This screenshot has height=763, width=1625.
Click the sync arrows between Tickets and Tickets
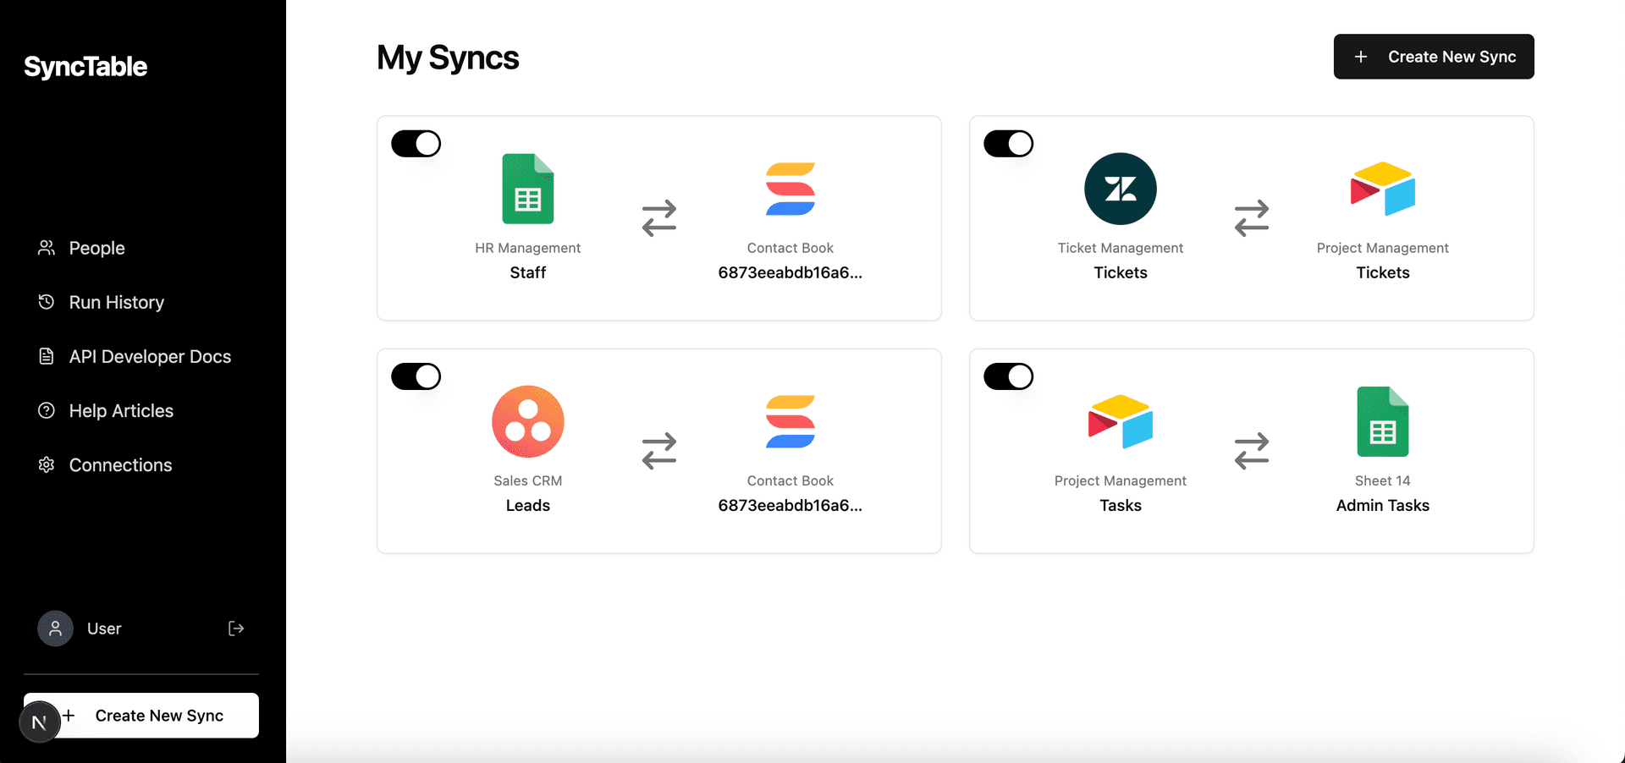point(1252,218)
